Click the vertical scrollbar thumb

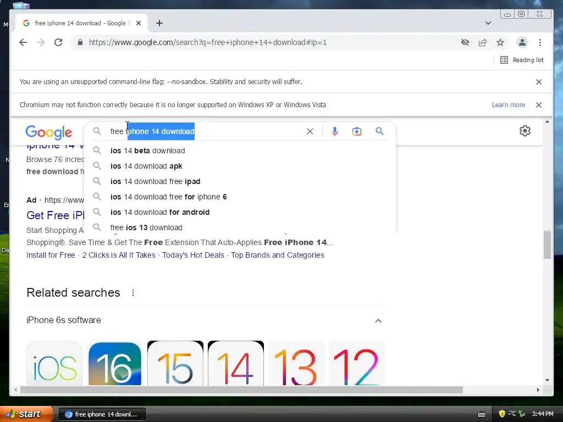coord(547,245)
